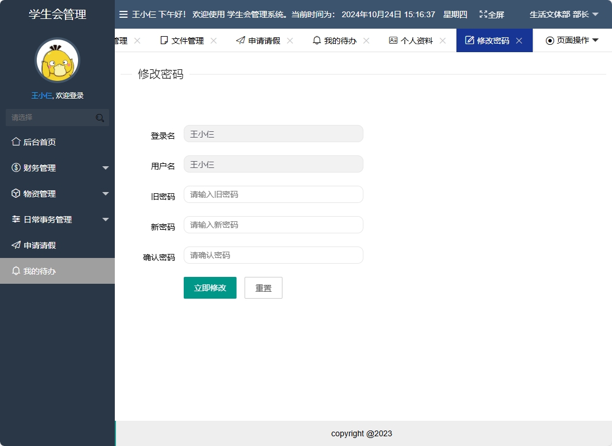The height and width of the screenshot is (446, 612).
Task: Expand the 物资管理 sidebar submenu
Action: click(x=105, y=193)
